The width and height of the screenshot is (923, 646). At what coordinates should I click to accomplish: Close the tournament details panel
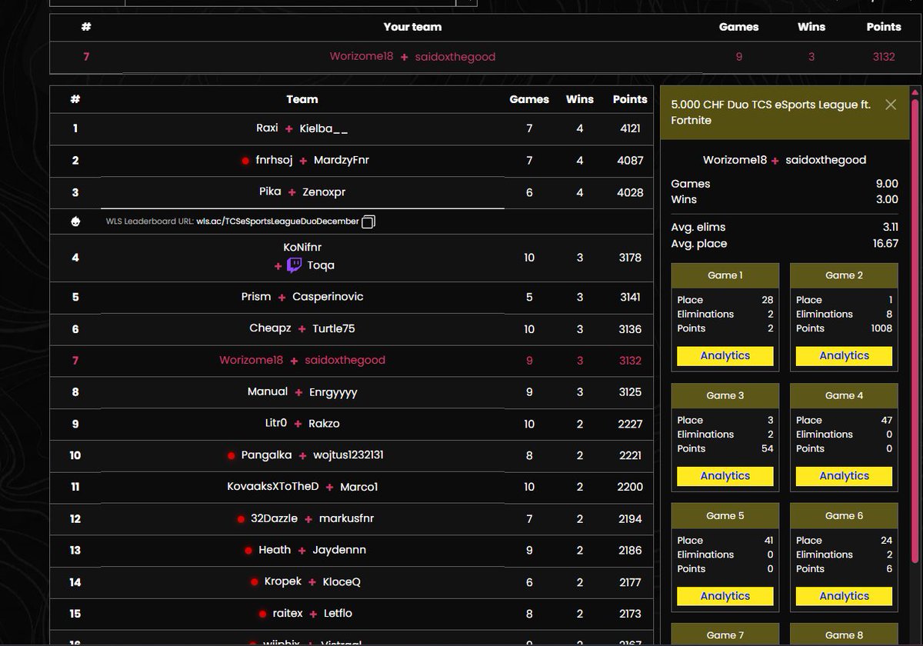[x=890, y=105]
